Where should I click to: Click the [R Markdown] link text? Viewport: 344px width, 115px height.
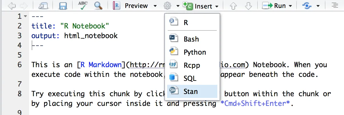102,65
